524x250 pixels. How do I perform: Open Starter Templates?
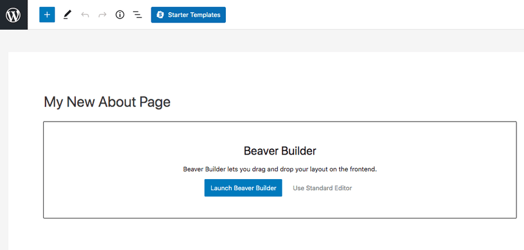pyautogui.click(x=188, y=15)
